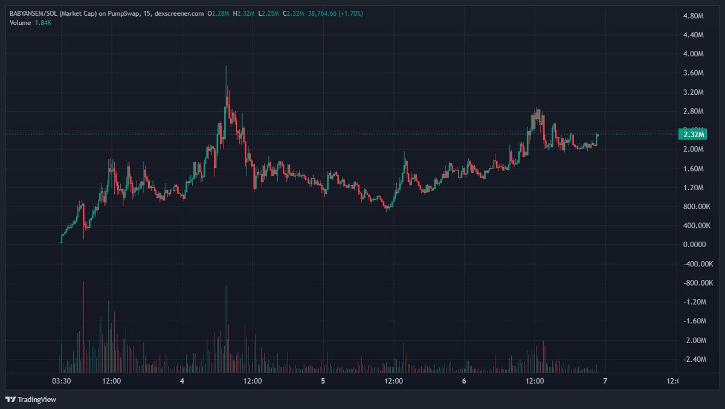Click the low value L2.25M
This screenshot has width=725, height=409.
click(268, 13)
